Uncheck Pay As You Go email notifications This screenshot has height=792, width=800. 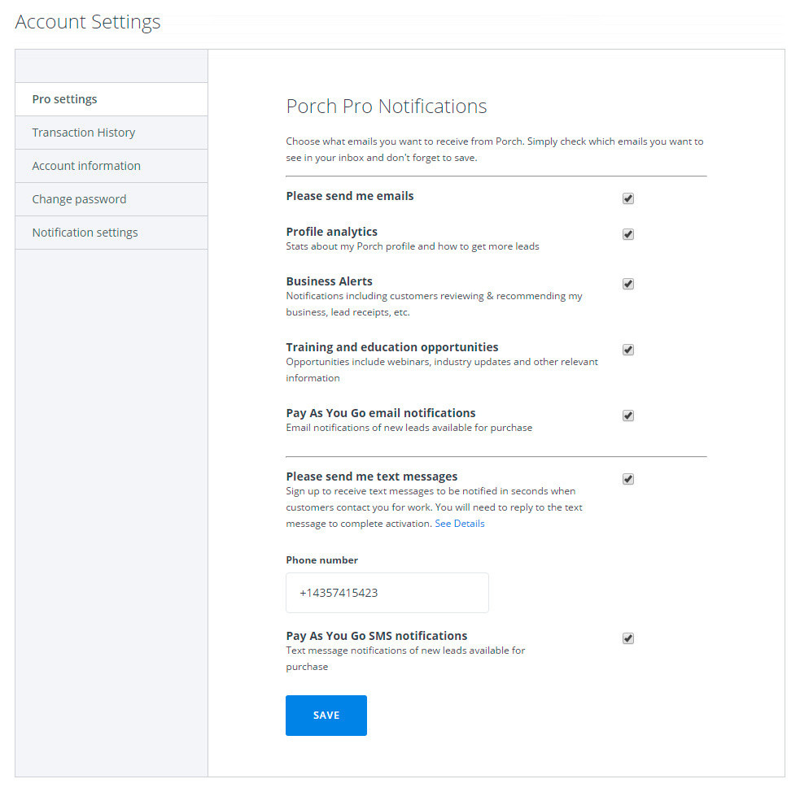(x=628, y=416)
